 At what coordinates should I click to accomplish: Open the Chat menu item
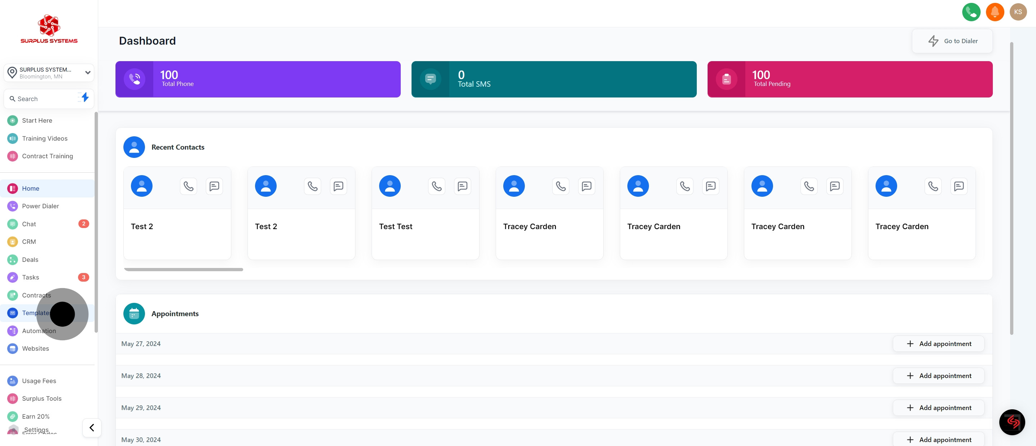click(29, 224)
